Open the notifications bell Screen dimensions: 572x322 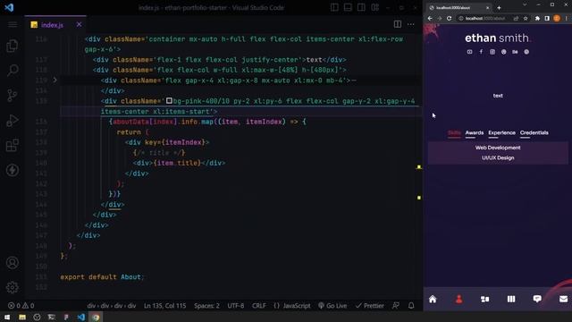[411, 306]
